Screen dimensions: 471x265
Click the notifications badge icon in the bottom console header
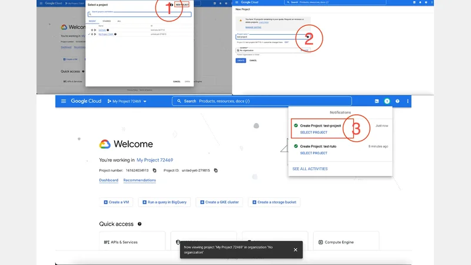point(387,101)
